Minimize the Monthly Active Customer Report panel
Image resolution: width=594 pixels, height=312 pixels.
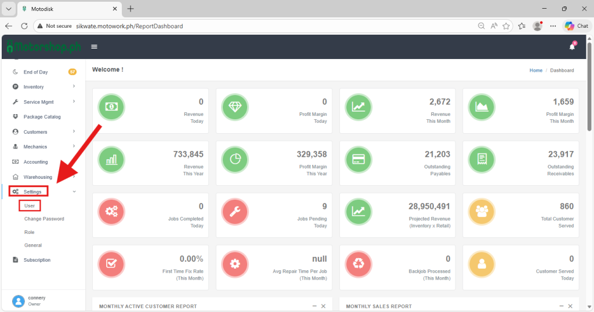point(314,306)
